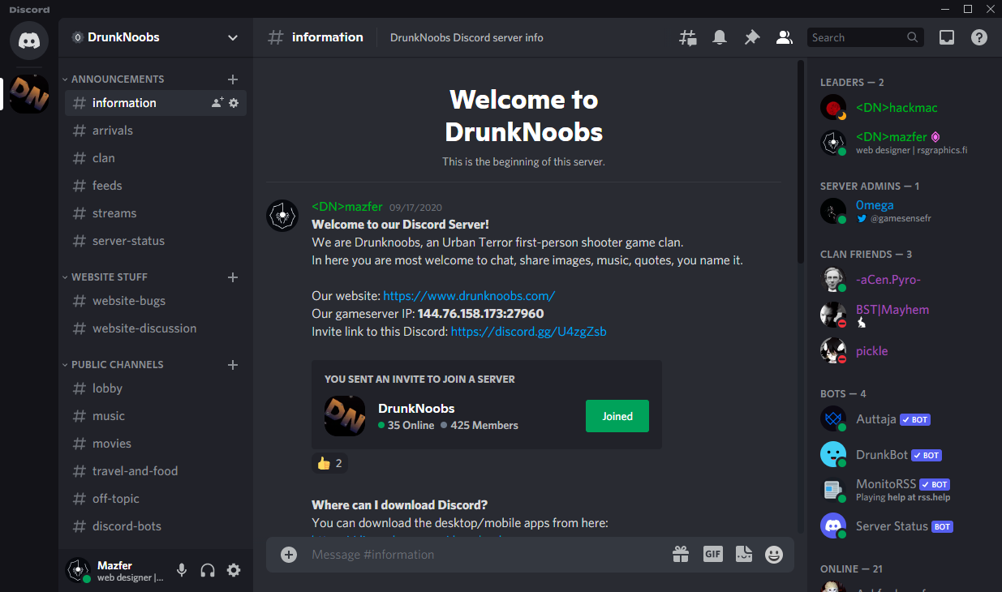Open the server-status channel
Screen dimensions: 1002x592
tap(128, 241)
